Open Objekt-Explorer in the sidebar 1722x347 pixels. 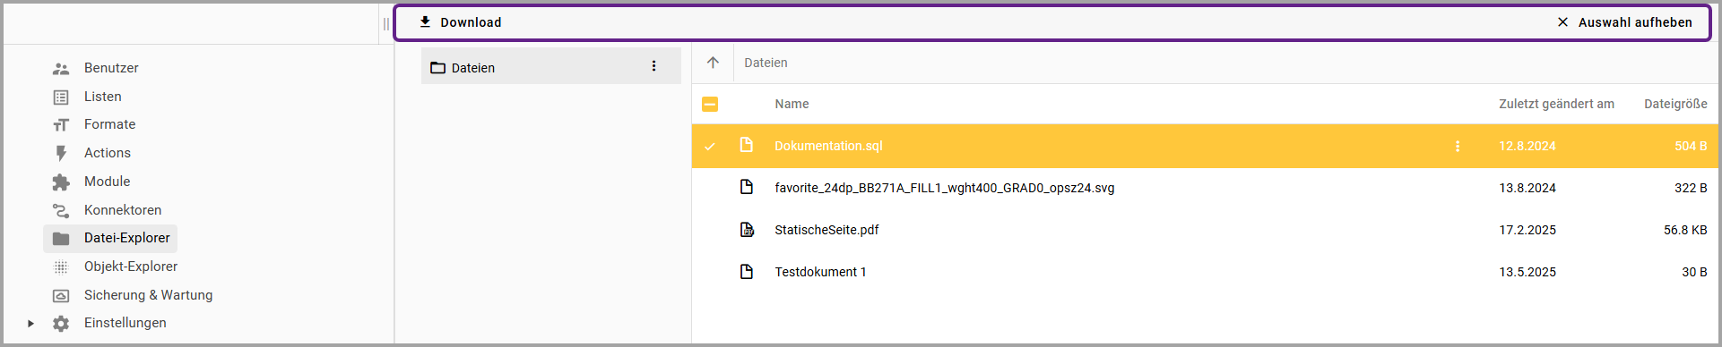[131, 267]
